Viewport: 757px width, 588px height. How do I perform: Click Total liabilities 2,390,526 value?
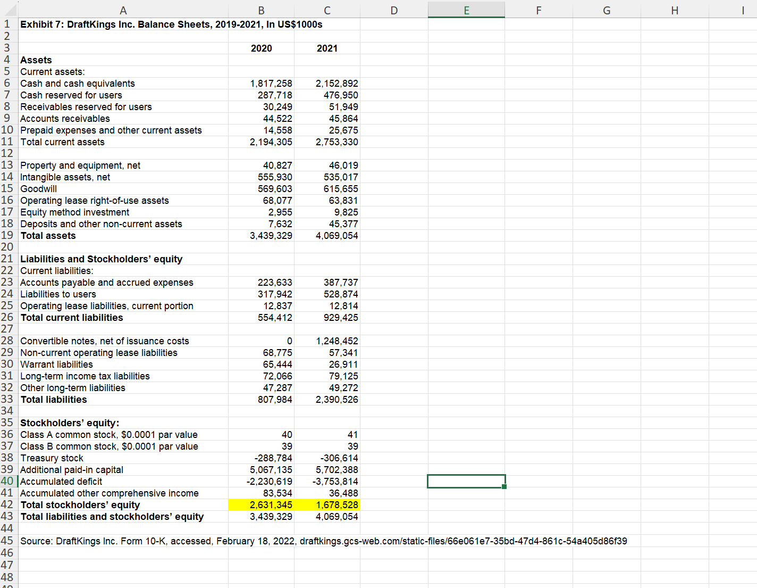pos(337,400)
